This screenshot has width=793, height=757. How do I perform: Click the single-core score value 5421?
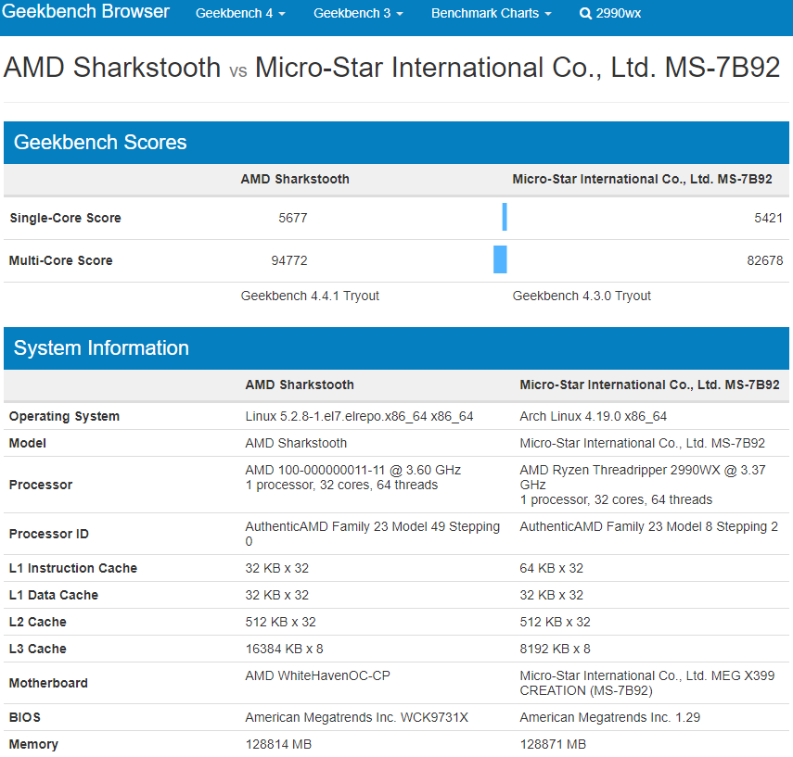click(768, 218)
